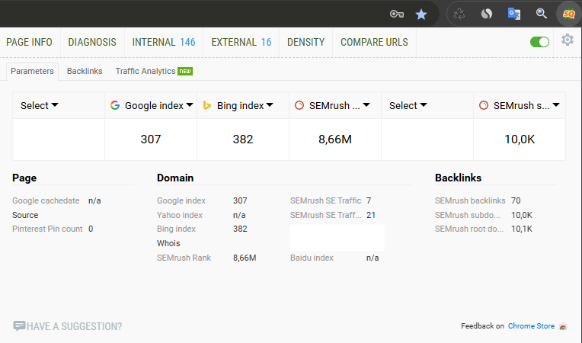Click the SEOquake extension icon in toolbar

[568, 14]
